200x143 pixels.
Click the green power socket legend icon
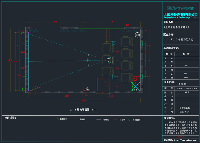[x=58, y=119]
